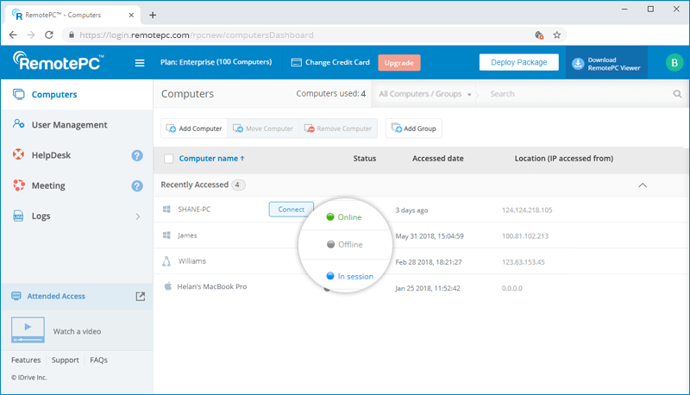Expand the Logs submenu arrow

click(138, 216)
